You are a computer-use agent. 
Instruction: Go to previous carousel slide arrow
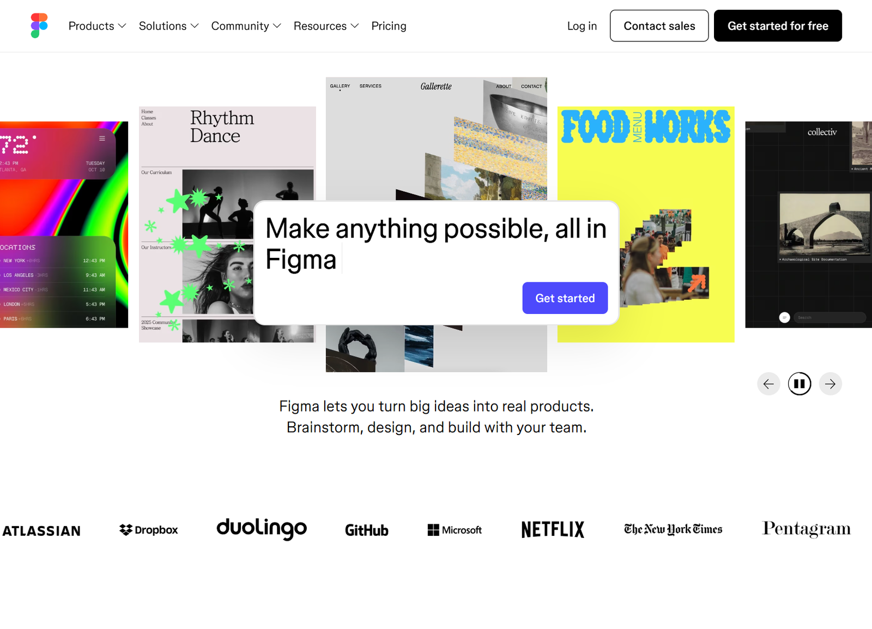coord(768,384)
